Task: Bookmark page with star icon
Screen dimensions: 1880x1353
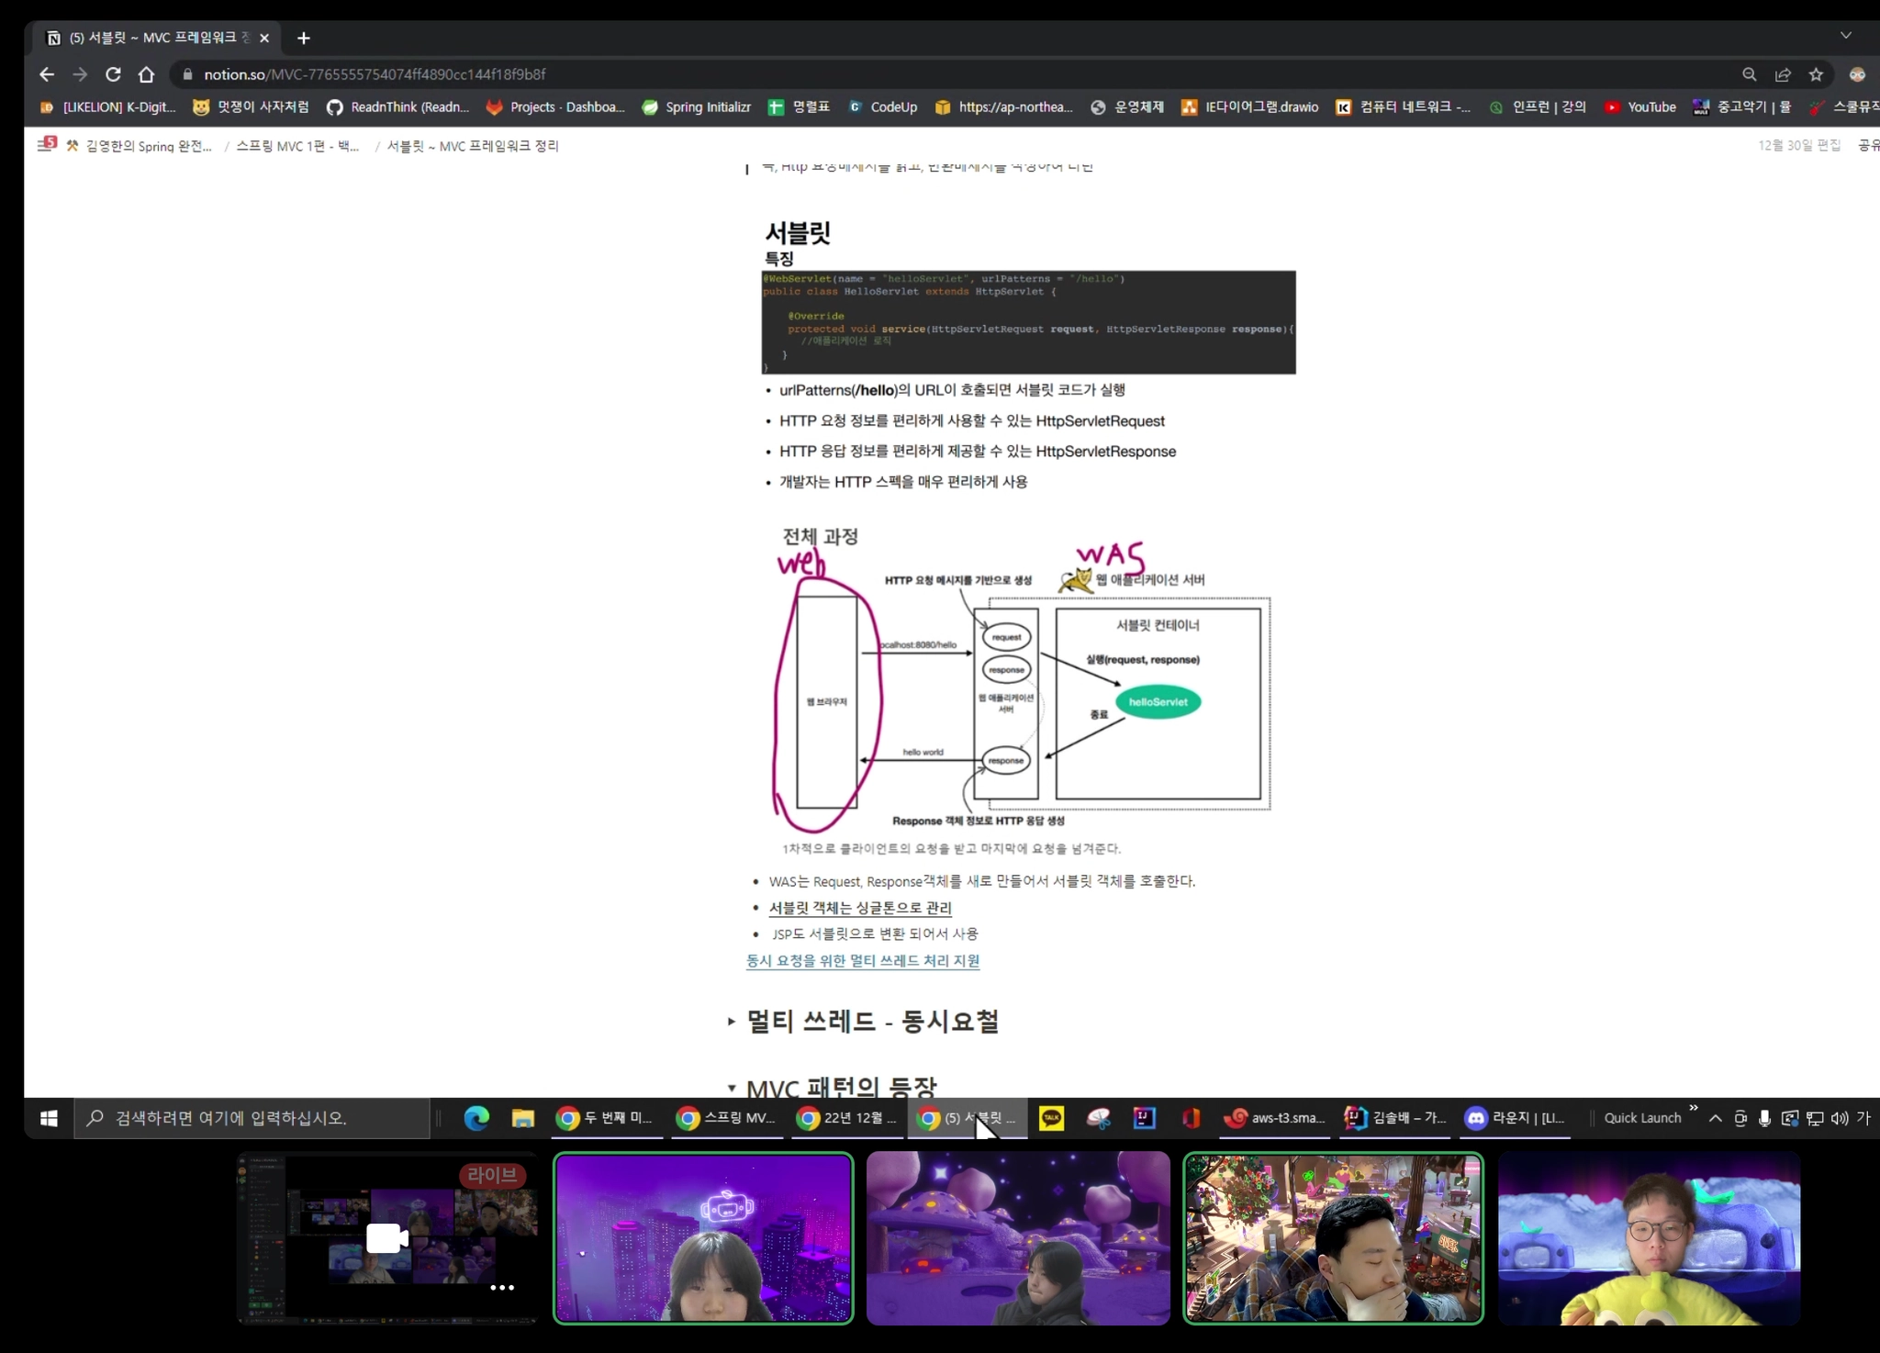Action: [x=1816, y=74]
